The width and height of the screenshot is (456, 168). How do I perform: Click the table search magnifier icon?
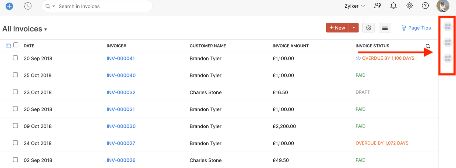coord(428,46)
